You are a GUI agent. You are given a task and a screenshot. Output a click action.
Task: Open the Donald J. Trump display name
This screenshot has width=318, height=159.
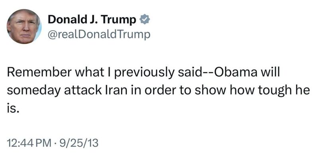pos(93,19)
